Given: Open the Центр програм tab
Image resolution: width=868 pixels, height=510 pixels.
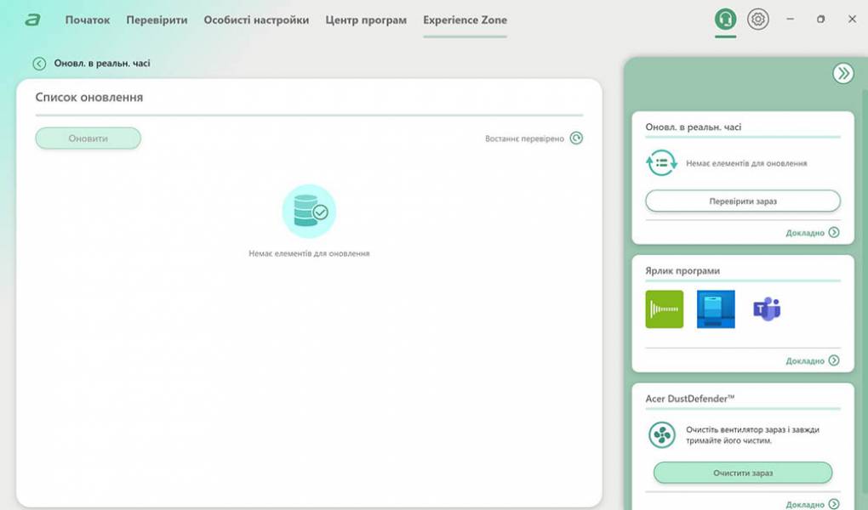Looking at the screenshot, I should (x=366, y=20).
